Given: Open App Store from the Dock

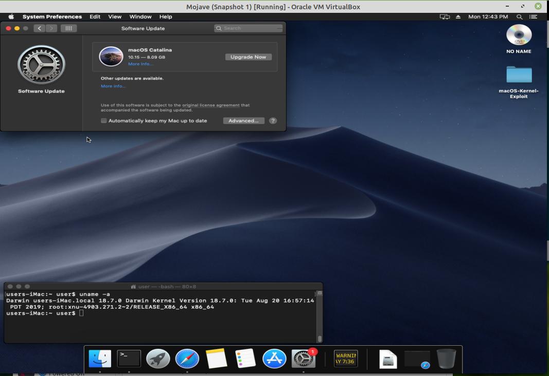Looking at the screenshot, I should pos(274,359).
